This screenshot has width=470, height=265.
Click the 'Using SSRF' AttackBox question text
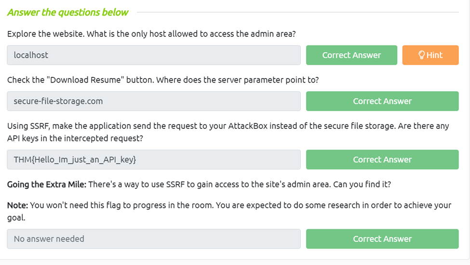[x=228, y=126]
